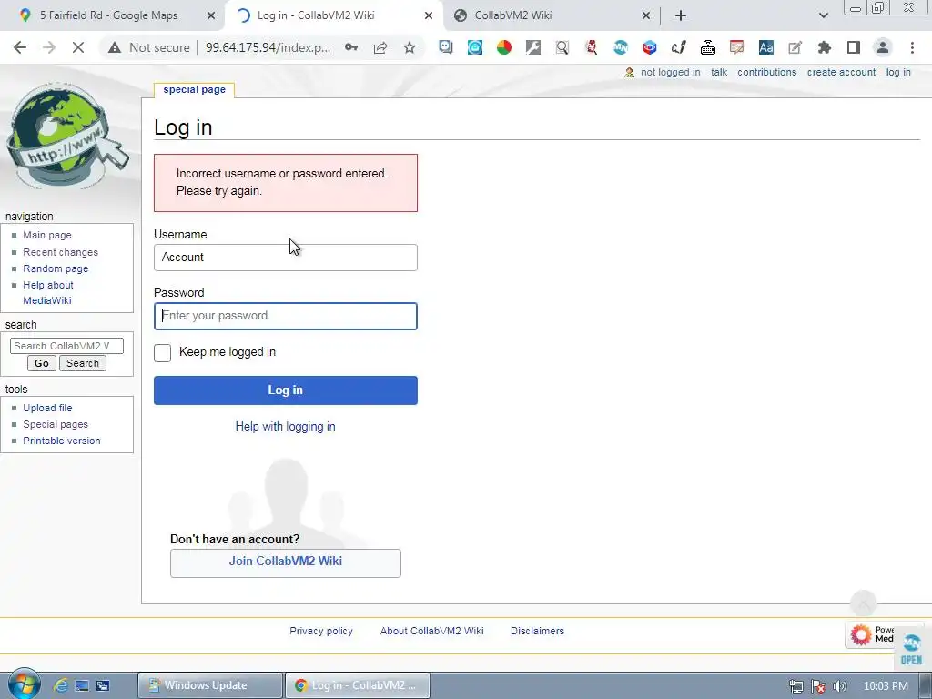This screenshot has width=932, height=699.
Task: Open the Privacy policy footer link
Action: pyautogui.click(x=321, y=632)
